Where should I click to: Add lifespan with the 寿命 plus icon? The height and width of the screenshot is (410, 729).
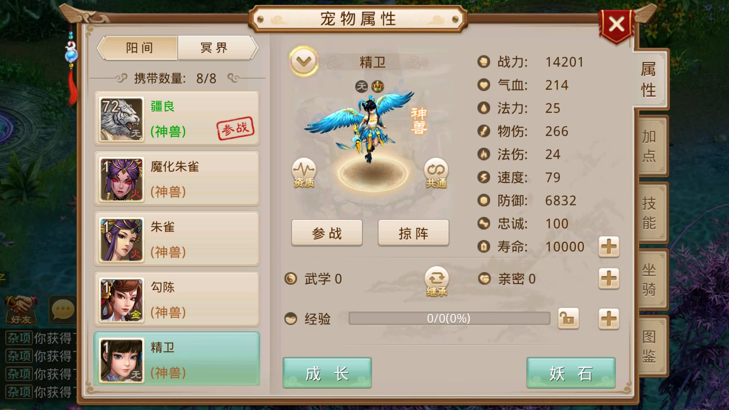[x=609, y=247]
